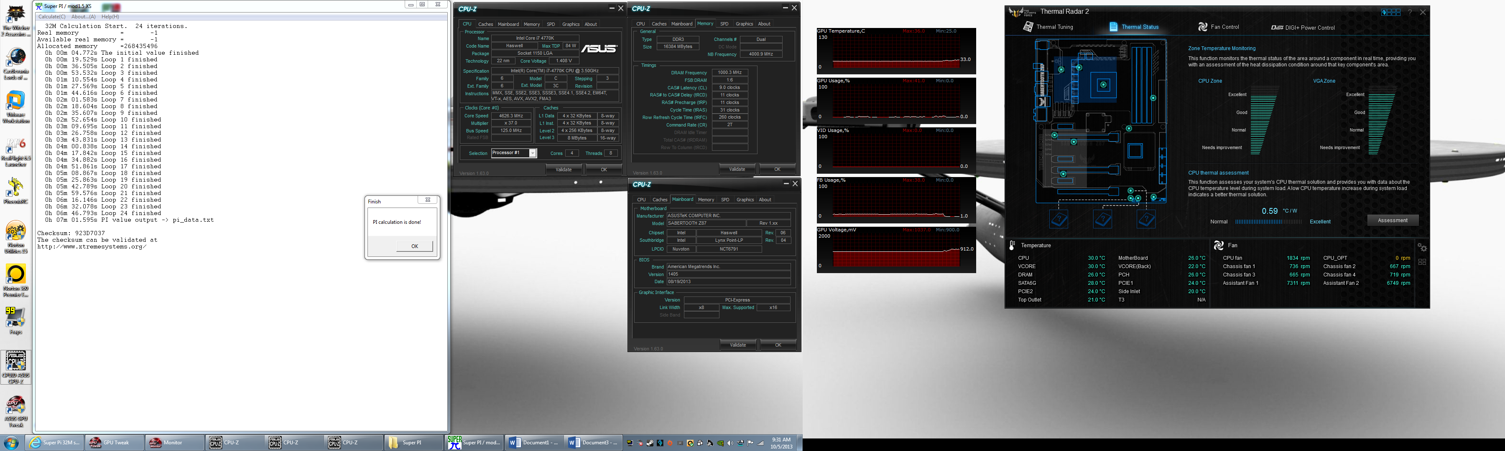Open Thermal Radar monitor settings gears icon
The width and height of the screenshot is (1505, 451).
[x=1422, y=247]
